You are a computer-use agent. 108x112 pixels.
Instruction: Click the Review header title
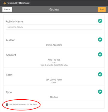click(54, 9)
